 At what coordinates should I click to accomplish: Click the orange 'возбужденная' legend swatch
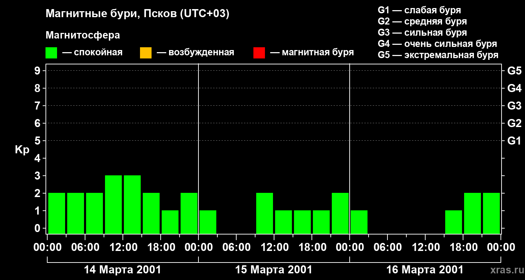(146, 53)
